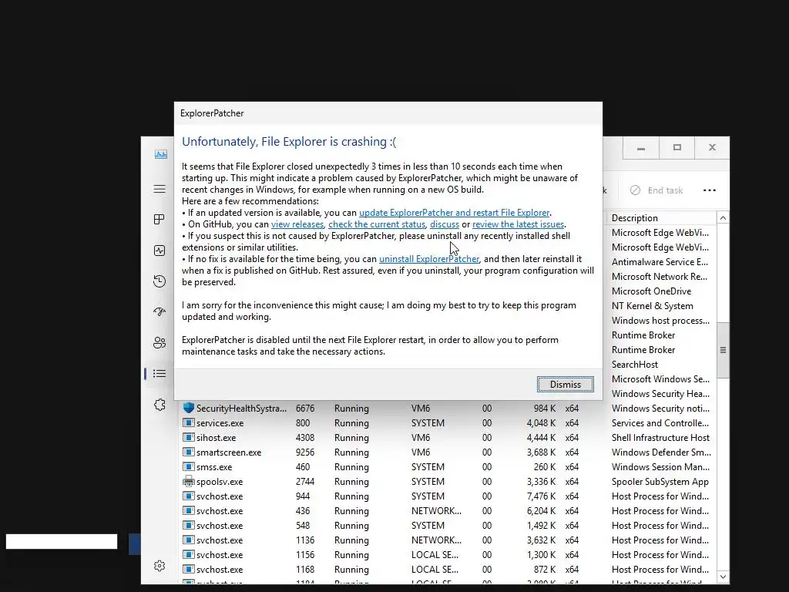Screen dimensions: 789x592
Task: Select SecurityHealthSystray process shield icon
Action: point(189,408)
